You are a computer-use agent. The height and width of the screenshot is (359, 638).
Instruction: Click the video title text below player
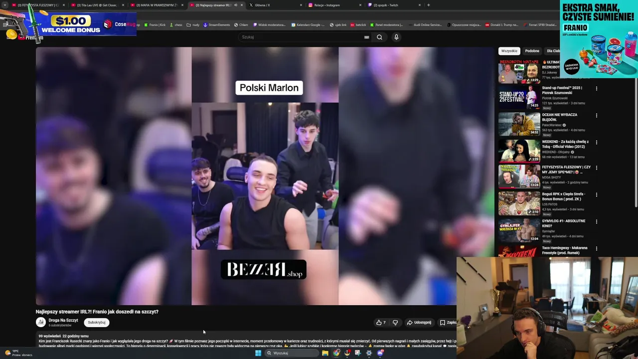tap(97, 312)
